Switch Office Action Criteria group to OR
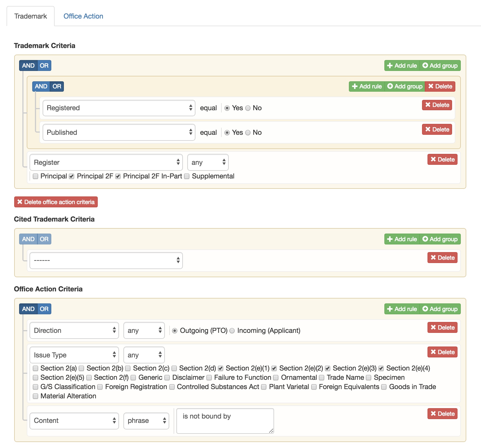This screenshot has height=448, width=481. [44, 309]
